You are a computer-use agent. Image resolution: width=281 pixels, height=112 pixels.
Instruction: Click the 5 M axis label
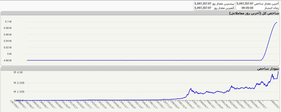9,54
